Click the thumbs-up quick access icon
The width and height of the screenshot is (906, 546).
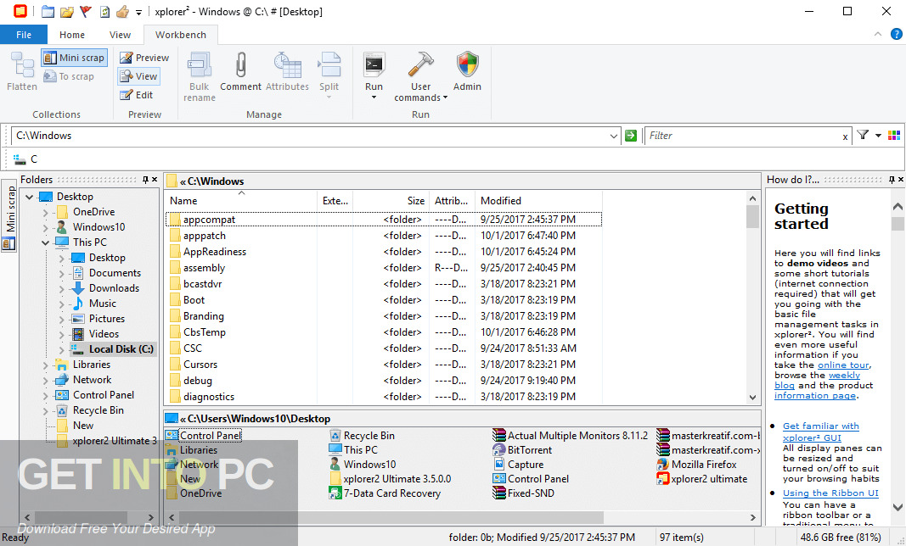pos(122,12)
